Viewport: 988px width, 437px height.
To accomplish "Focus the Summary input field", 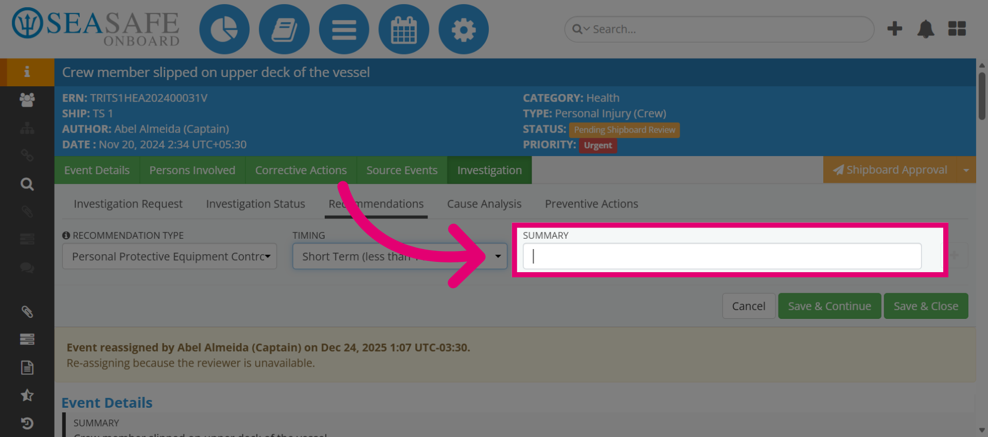I will (722, 256).
